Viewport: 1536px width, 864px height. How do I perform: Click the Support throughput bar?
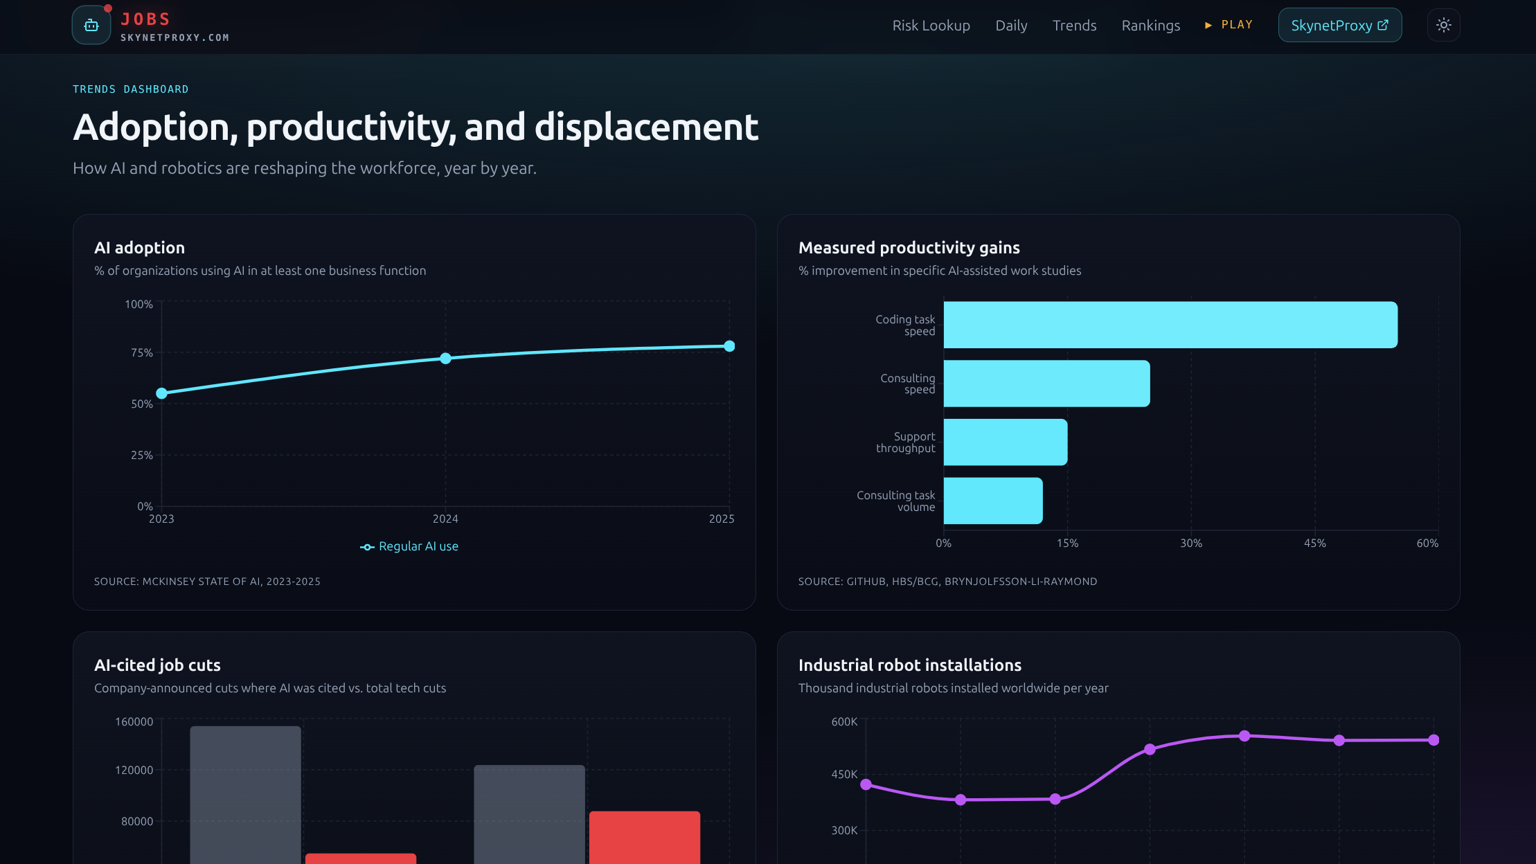[x=1006, y=442]
